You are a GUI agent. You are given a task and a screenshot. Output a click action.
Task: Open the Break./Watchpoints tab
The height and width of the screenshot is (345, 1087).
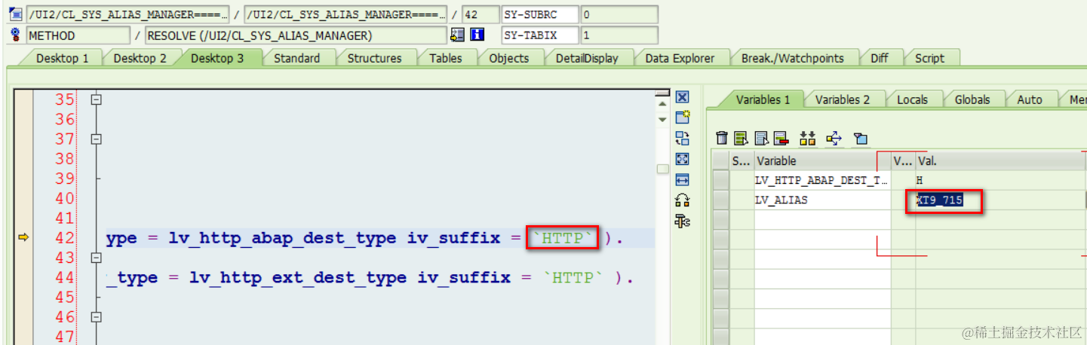pos(792,58)
